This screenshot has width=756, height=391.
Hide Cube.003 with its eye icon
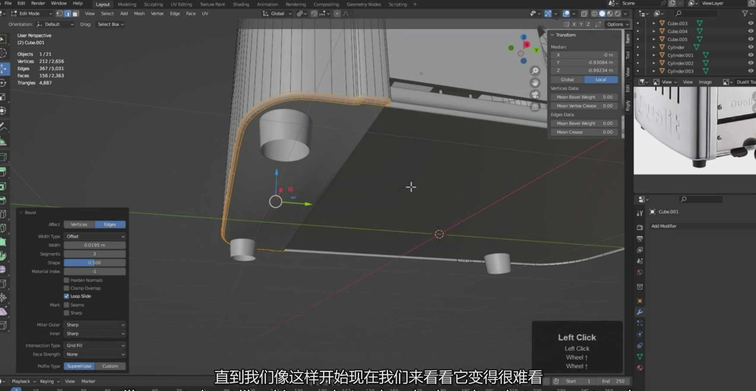[x=750, y=23]
